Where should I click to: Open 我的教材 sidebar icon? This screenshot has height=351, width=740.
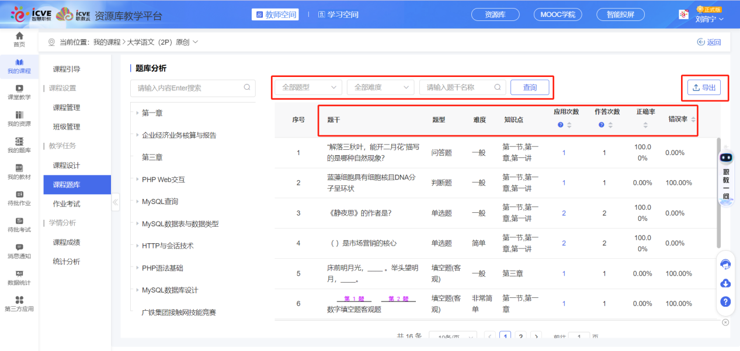19,171
